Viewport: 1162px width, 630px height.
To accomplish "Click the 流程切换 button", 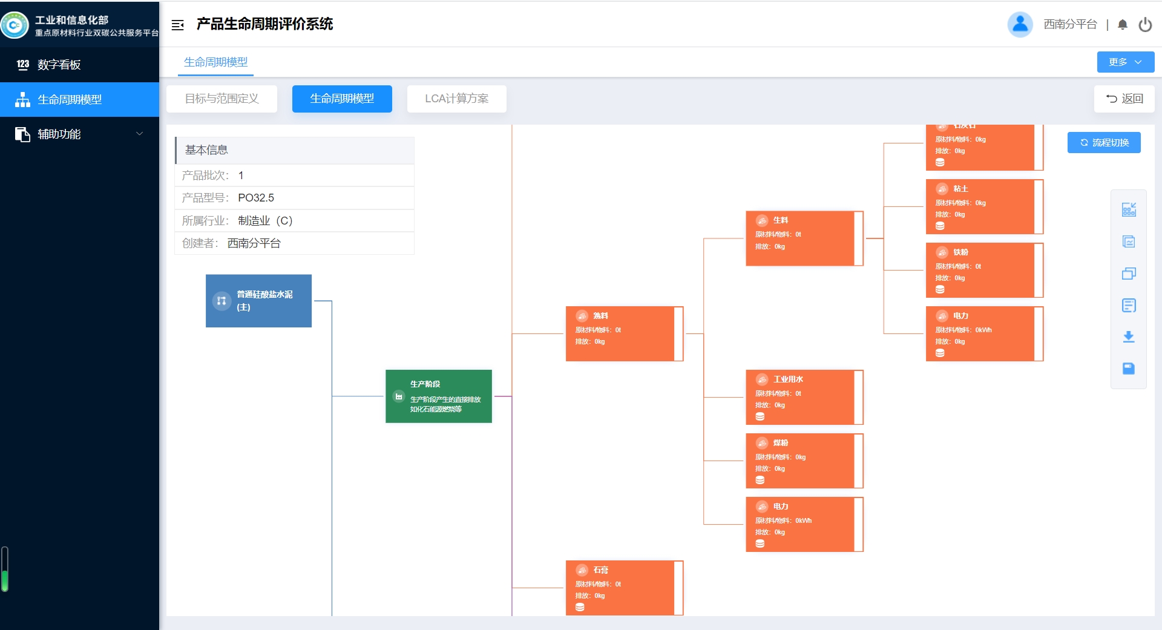I will coord(1104,143).
